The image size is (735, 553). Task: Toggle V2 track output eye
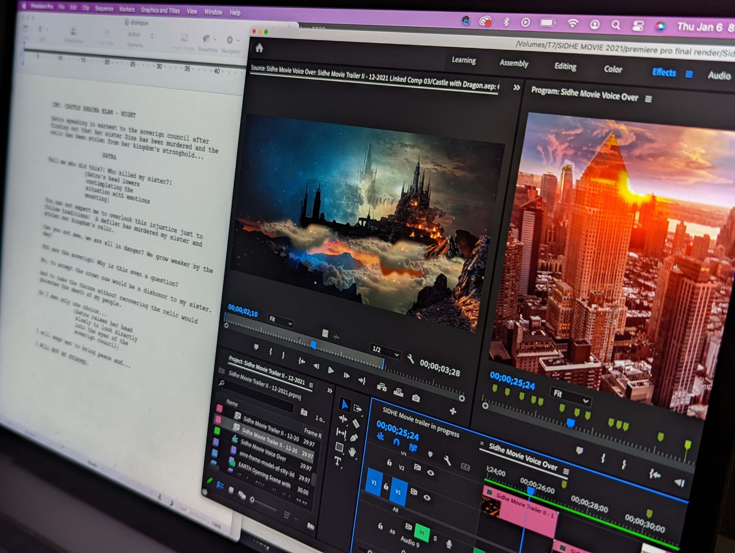[x=430, y=473]
